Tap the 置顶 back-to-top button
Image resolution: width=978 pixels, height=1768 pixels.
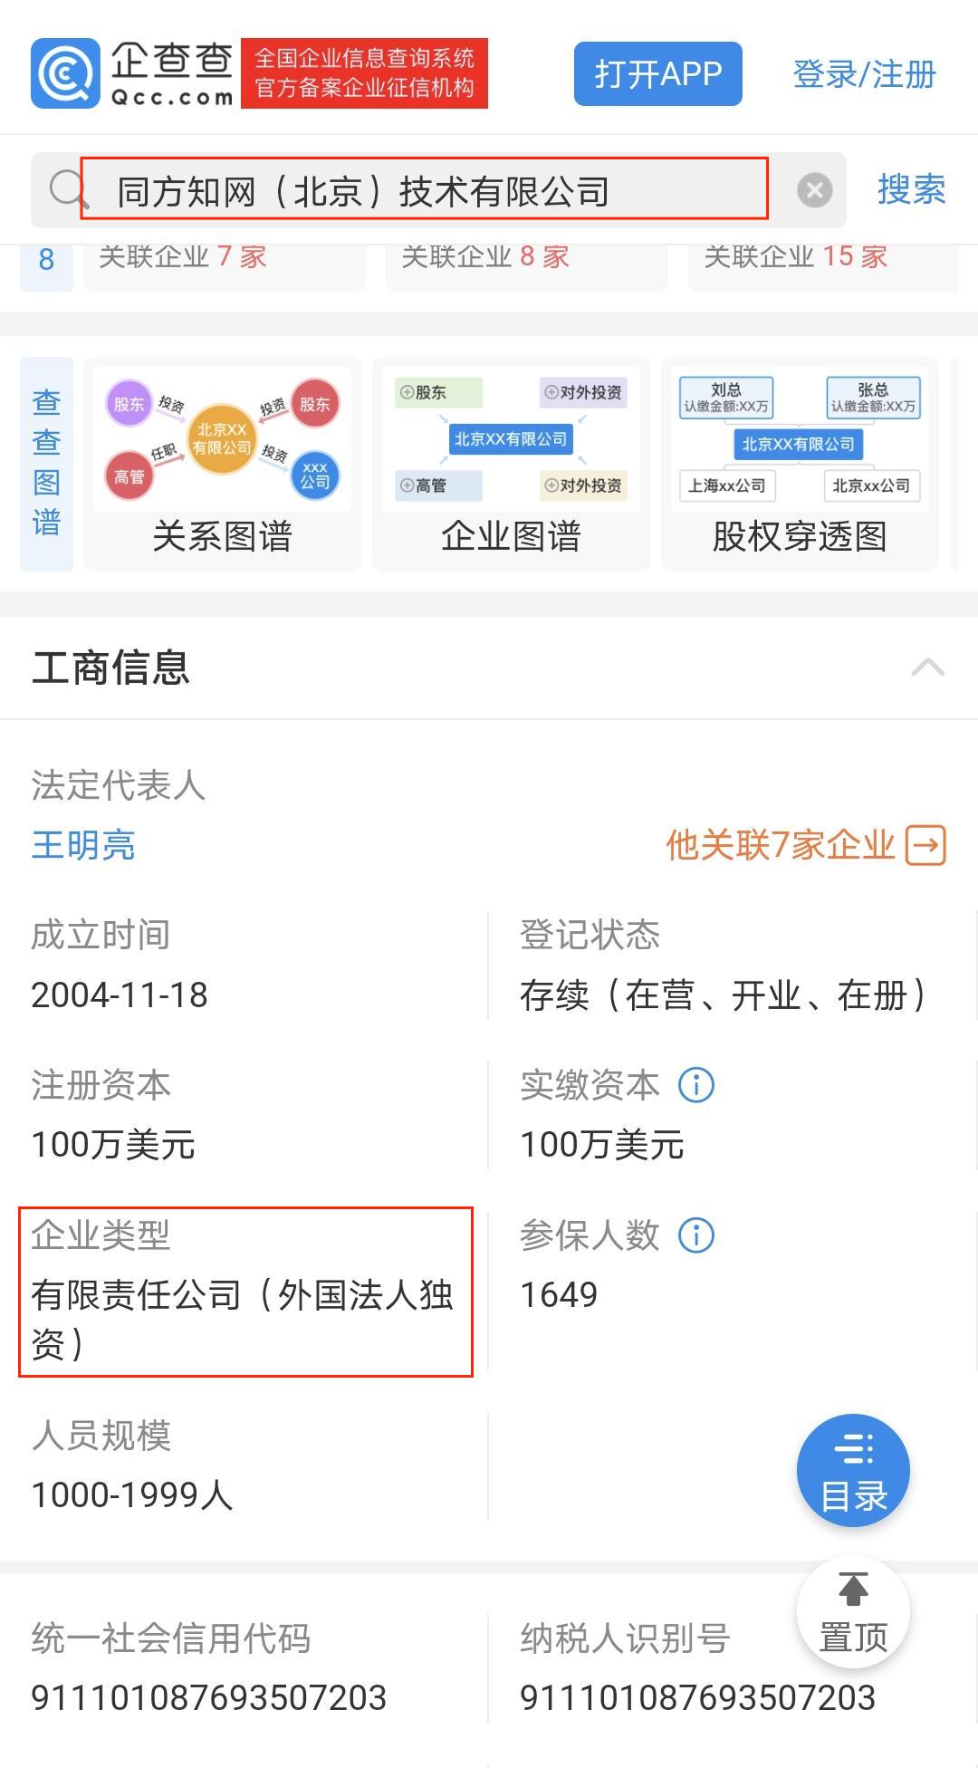(x=853, y=1613)
